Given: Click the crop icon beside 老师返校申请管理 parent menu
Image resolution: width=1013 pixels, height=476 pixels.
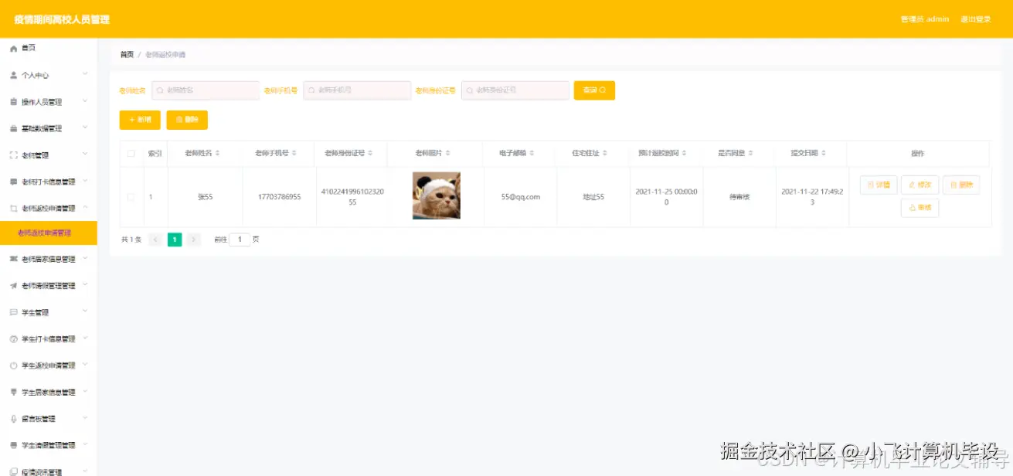Looking at the screenshot, I should tap(13, 209).
